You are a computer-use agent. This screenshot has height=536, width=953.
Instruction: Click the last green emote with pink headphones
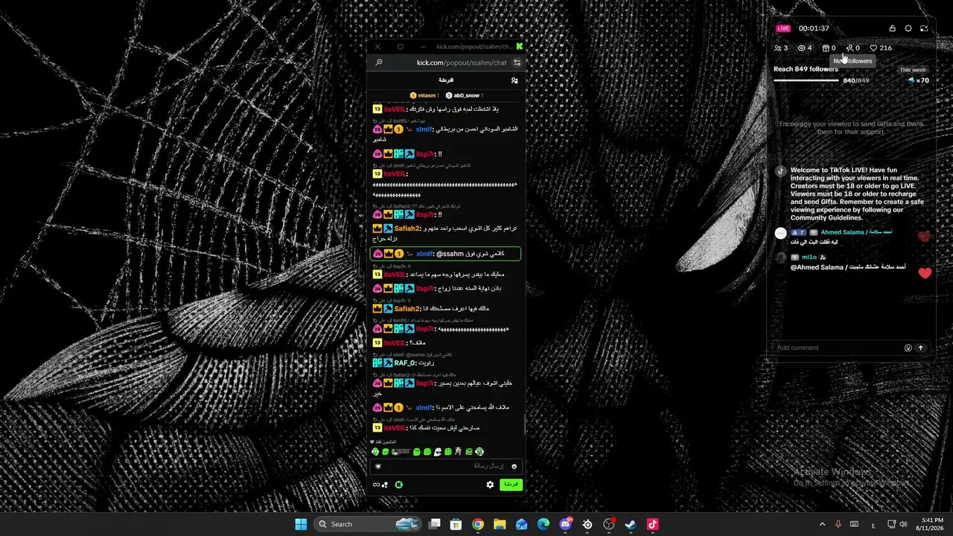[479, 452]
